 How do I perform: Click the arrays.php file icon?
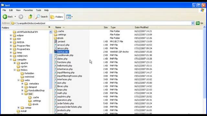point(56,48)
